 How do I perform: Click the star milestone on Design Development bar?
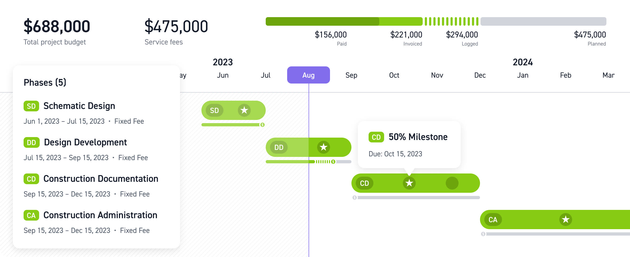click(323, 147)
